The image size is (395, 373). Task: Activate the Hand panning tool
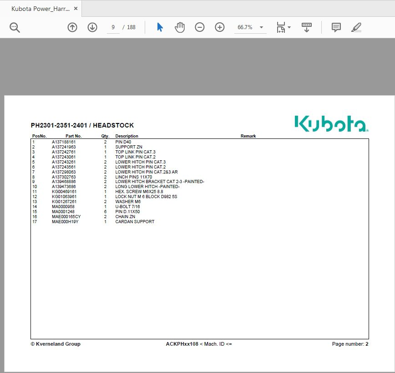(179, 27)
